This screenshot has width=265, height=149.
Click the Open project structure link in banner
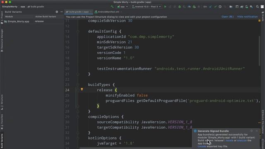pyautogui.click(x=227, y=17)
